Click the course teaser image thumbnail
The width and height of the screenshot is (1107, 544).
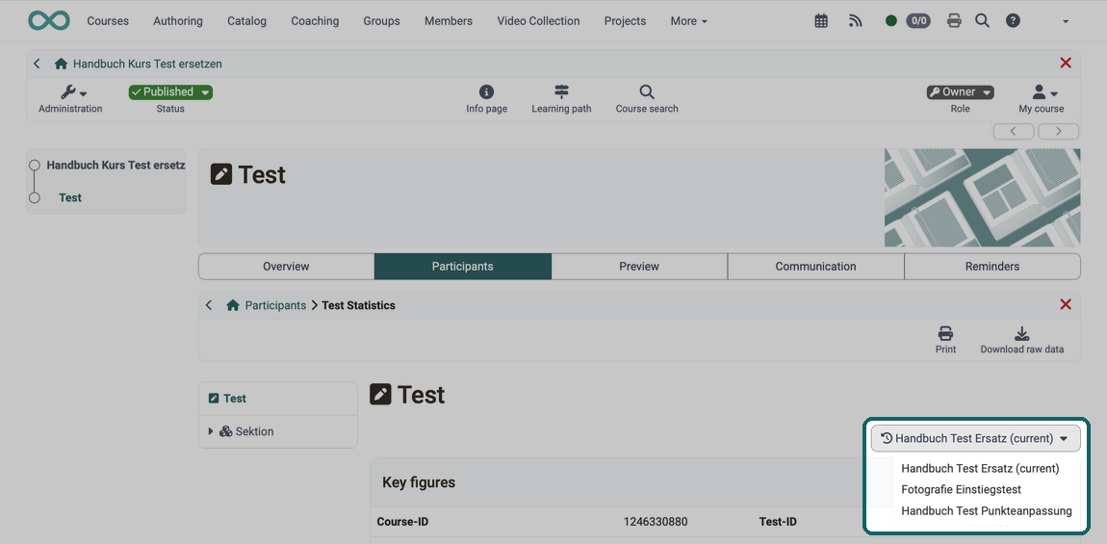pos(982,197)
